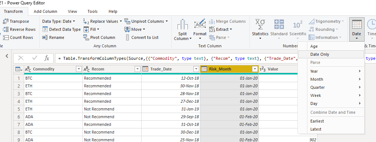Switch to the Tools tab
The image size is (376, 142).
point(92,11)
